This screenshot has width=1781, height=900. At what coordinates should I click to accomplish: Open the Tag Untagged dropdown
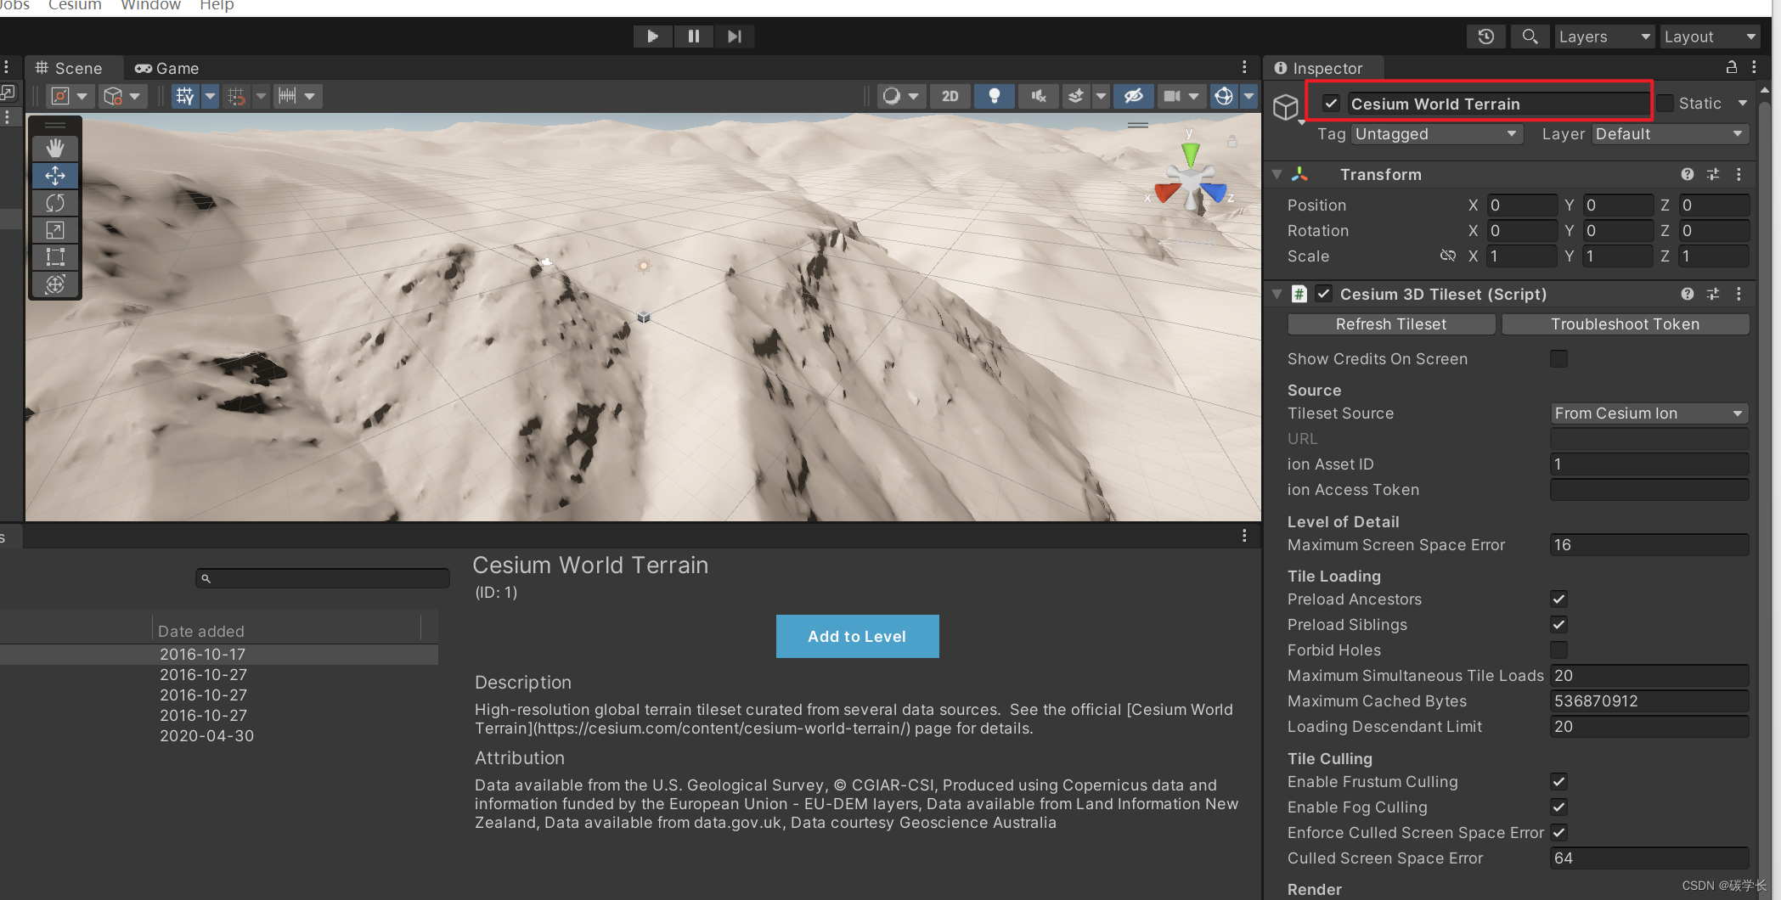[1436, 133]
